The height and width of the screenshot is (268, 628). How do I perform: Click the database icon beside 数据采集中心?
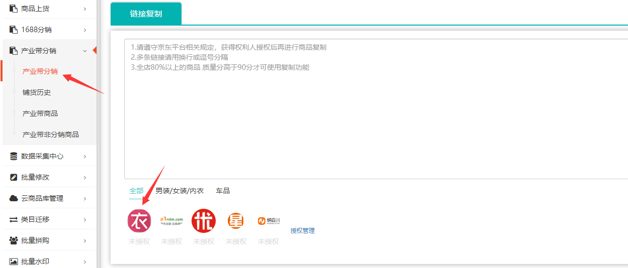[x=14, y=156]
